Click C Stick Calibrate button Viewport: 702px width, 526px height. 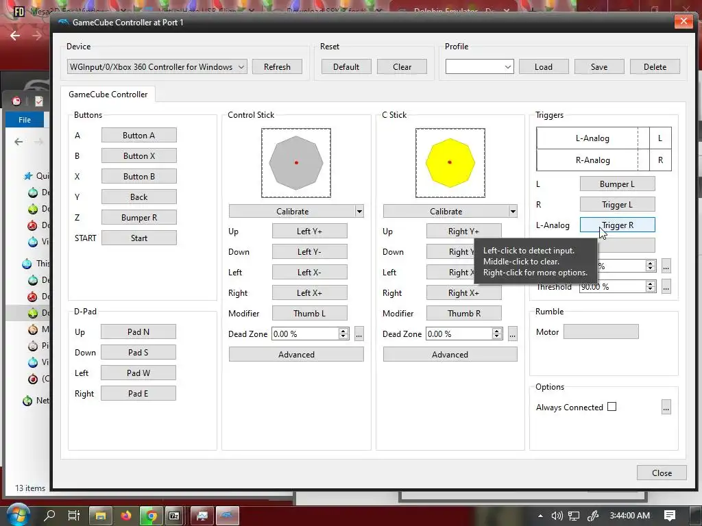pyautogui.click(x=446, y=211)
